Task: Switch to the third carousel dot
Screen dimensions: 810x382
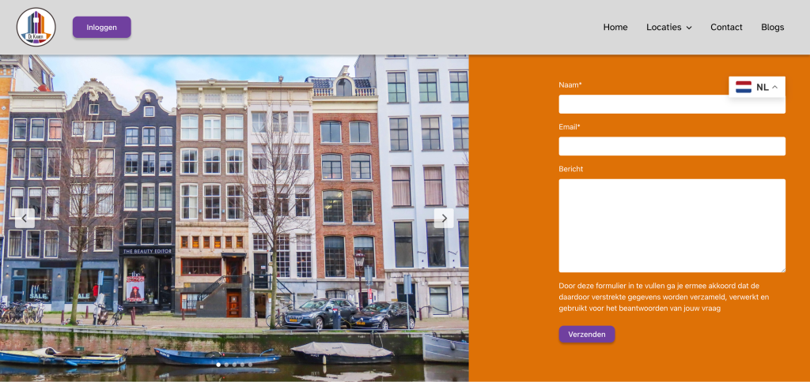Action: pos(235,365)
